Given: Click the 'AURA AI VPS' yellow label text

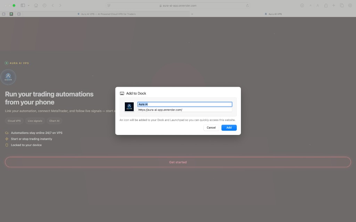Looking at the screenshot, I should pos(19,63).
